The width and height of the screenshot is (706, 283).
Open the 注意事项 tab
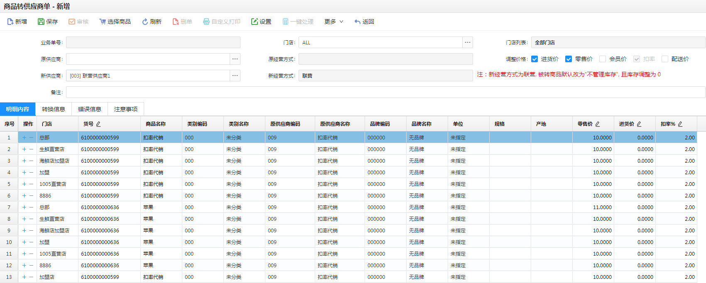click(x=126, y=109)
